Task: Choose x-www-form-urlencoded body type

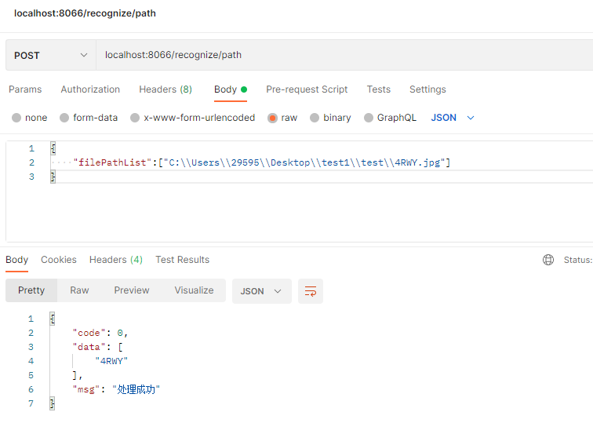Action: coord(135,118)
